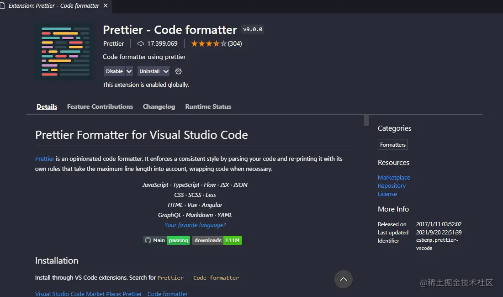Click the downloads 111M badge

(x=217, y=240)
